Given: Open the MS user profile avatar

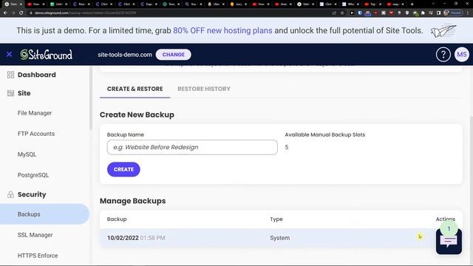Looking at the screenshot, I should point(461,55).
